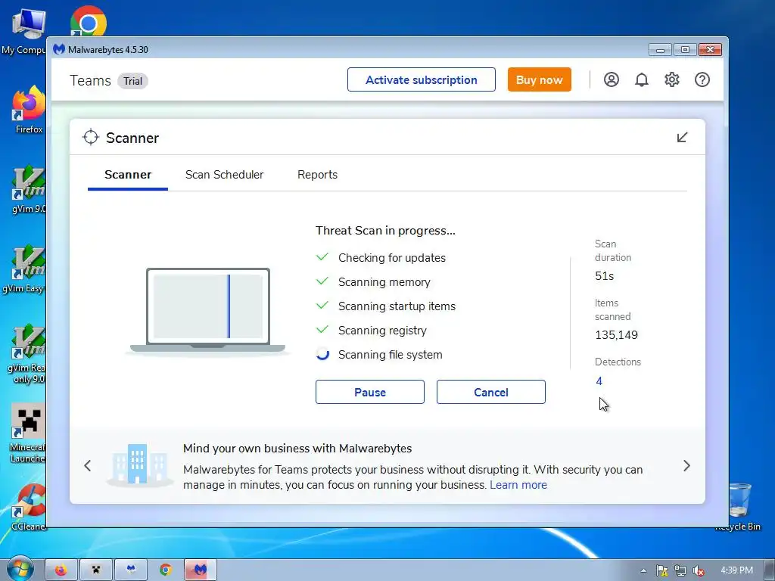Viewport: 775px width, 581px height.
Task: Click the Scanning file system spinner
Action: (x=322, y=354)
